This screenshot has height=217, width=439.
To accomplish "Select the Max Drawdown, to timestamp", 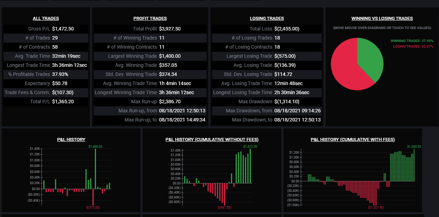I will tap(297, 120).
